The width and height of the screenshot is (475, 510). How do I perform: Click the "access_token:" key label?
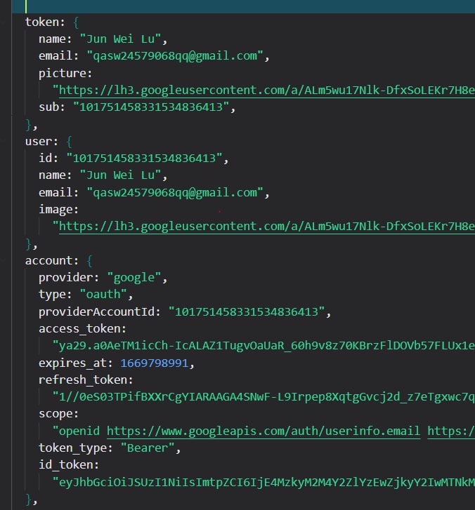pyautogui.click(x=82, y=329)
